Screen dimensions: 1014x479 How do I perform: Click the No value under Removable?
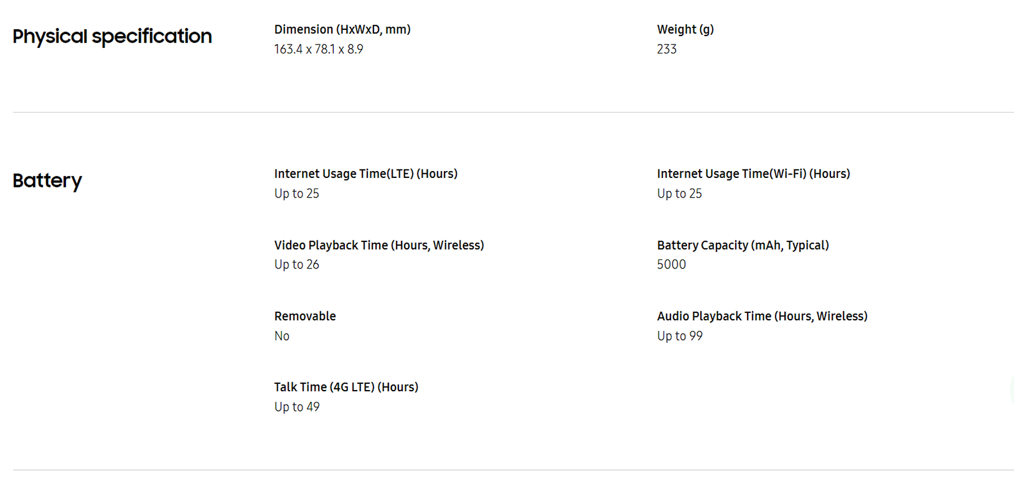click(282, 336)
